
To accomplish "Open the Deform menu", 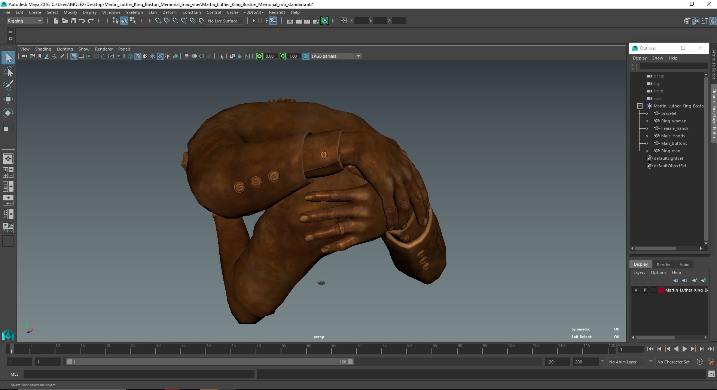I will tap(169, 12).
